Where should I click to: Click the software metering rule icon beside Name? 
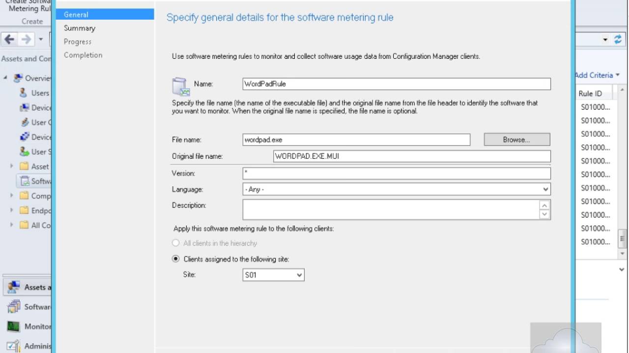pyautogui.click(x=180, y=86)
